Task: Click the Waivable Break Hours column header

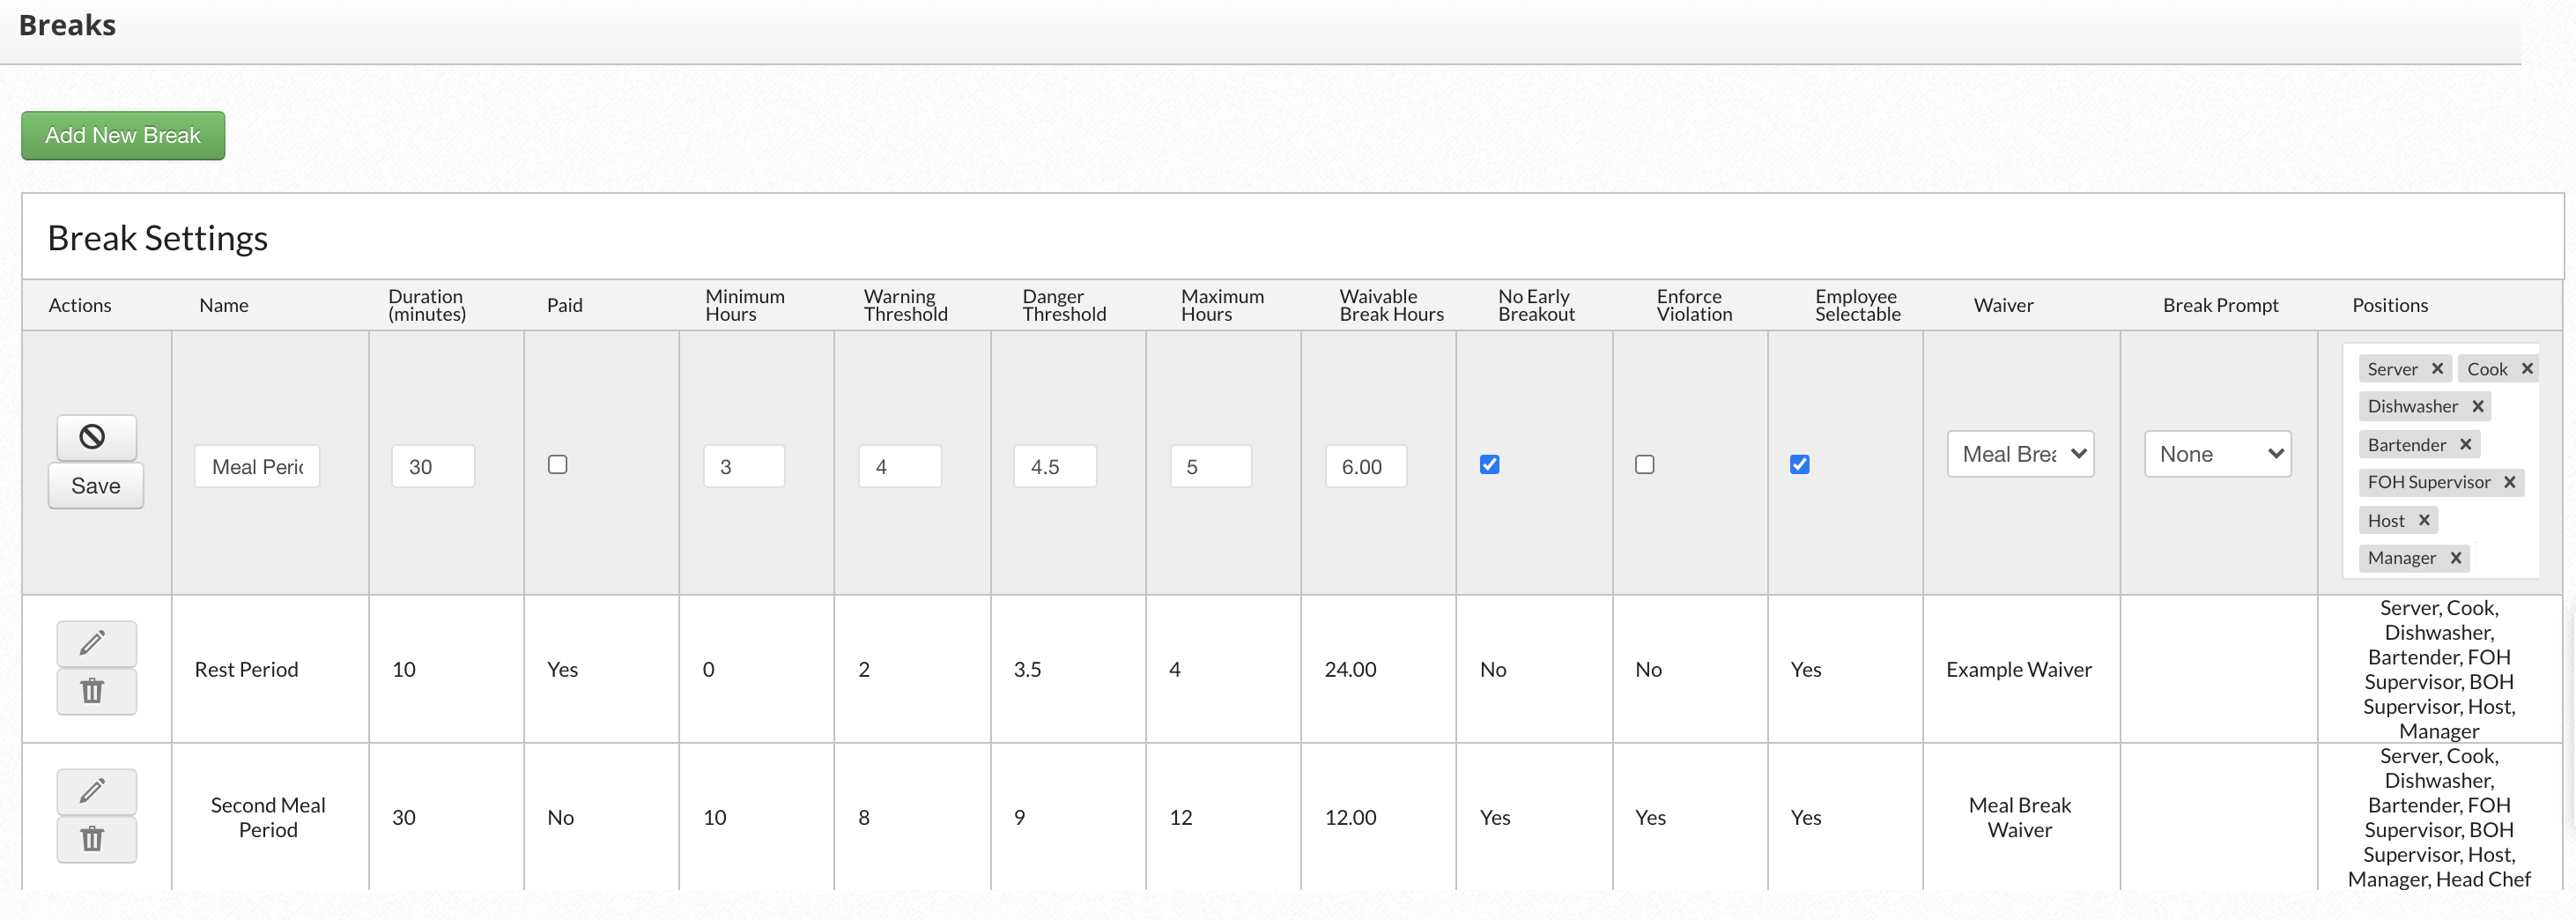Action: pyautogui.click(x=1391, y=305)
